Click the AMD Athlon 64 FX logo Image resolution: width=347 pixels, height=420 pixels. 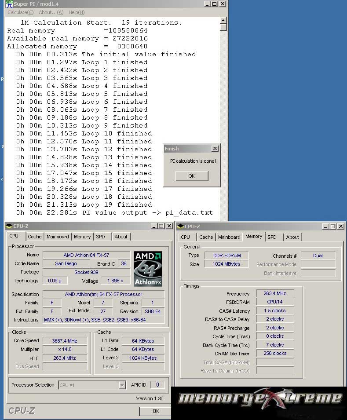coord(148,269)
